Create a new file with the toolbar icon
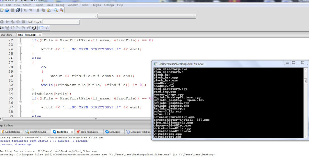Screen dimensions: 309x160 point(2,10)
